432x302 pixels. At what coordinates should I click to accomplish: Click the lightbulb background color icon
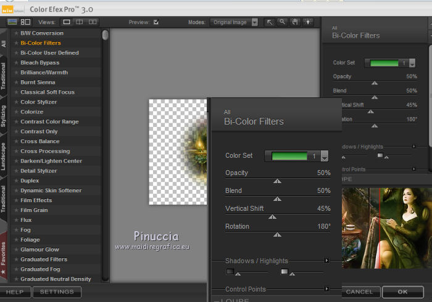coord(307,22)
